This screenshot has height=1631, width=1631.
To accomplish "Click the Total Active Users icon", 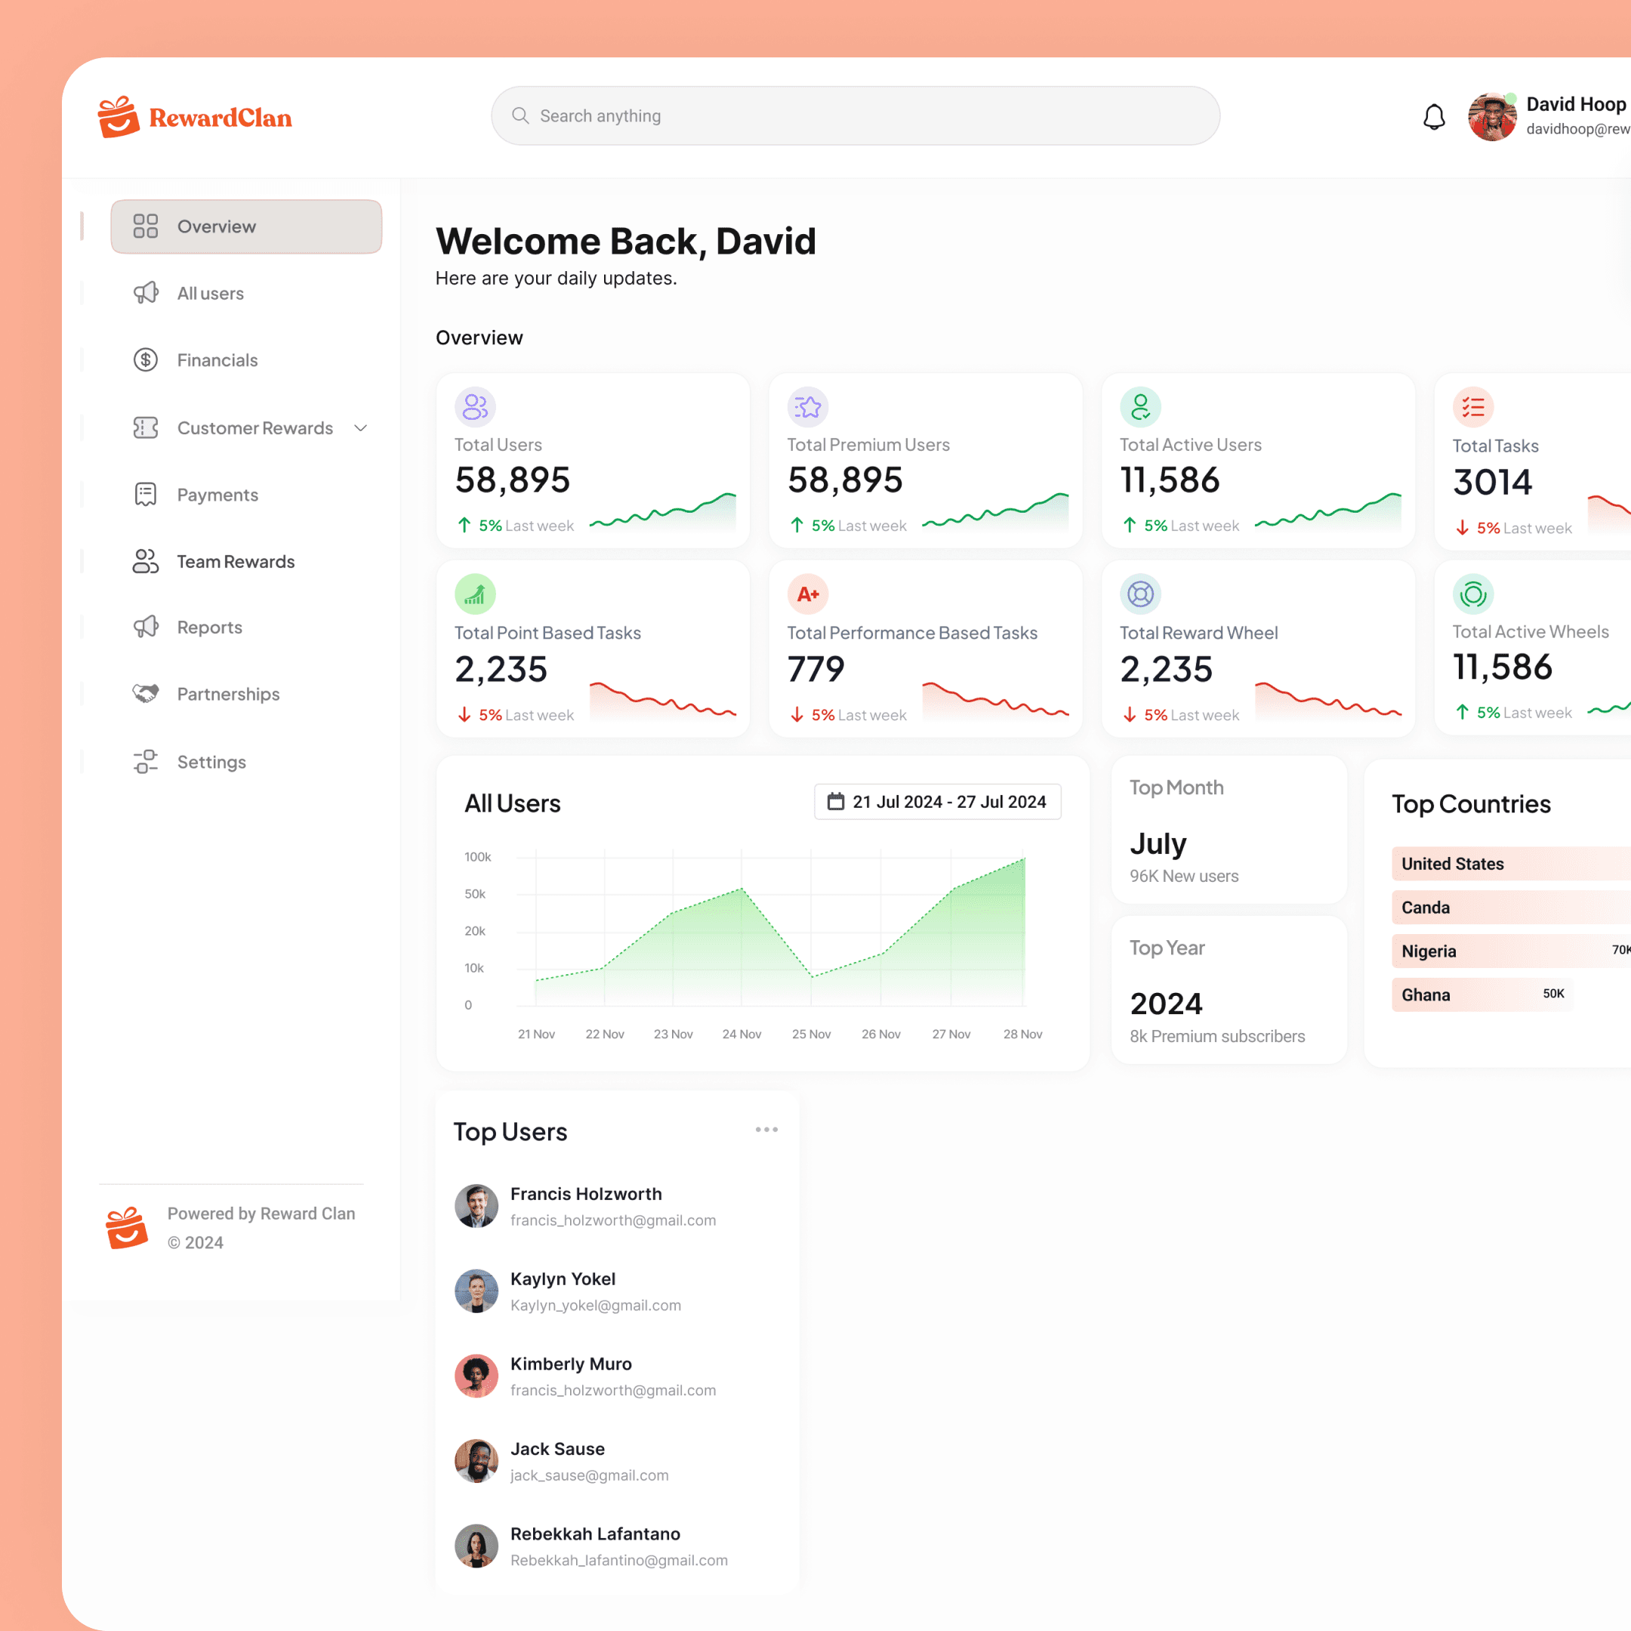I will click(x=1139, y=407).
